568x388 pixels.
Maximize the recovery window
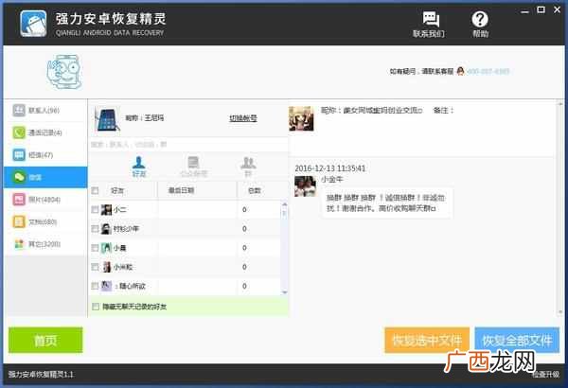point(541,9)
